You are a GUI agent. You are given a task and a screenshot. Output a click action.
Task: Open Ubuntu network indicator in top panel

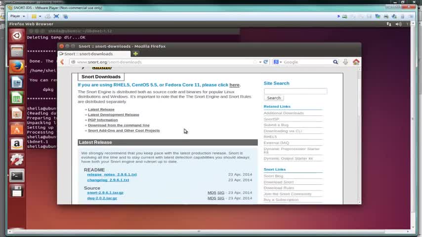click(388, 24)
